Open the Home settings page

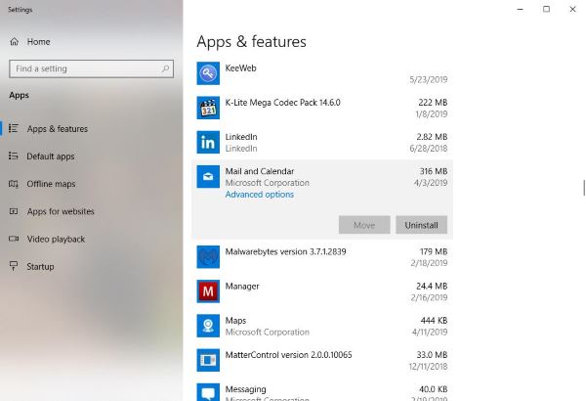point(38,41)
